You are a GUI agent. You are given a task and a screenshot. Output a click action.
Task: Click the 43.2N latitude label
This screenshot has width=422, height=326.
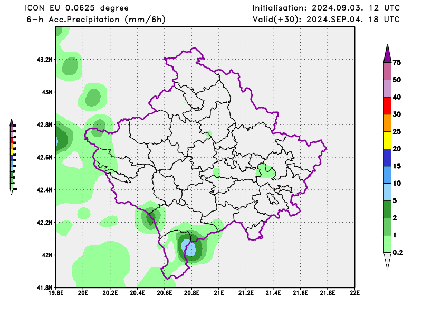click(45, 60)
